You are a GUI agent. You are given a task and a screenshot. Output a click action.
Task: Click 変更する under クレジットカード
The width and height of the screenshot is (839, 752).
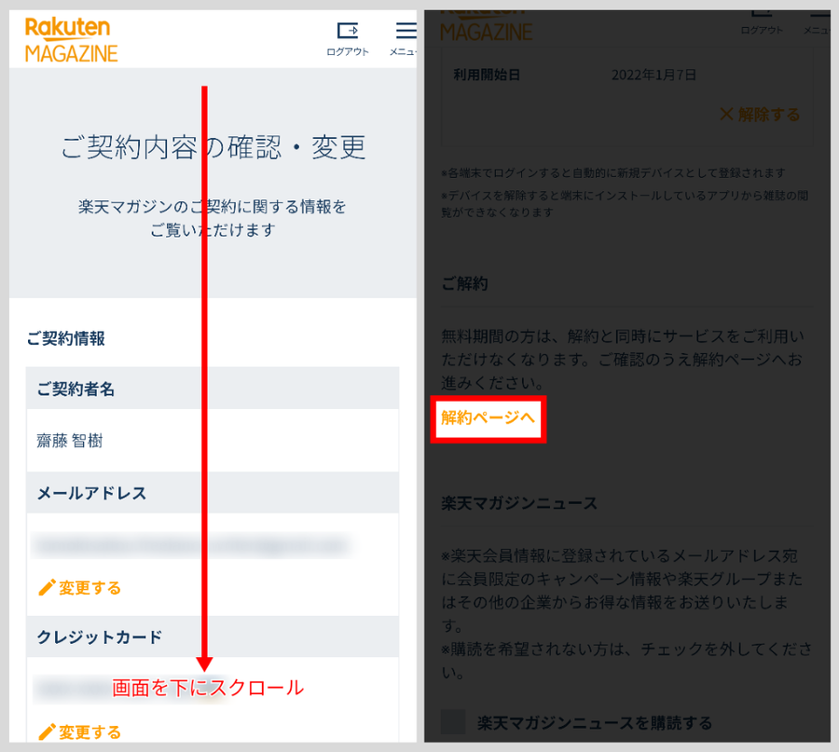pyautogui.click(x=89, y=732)
